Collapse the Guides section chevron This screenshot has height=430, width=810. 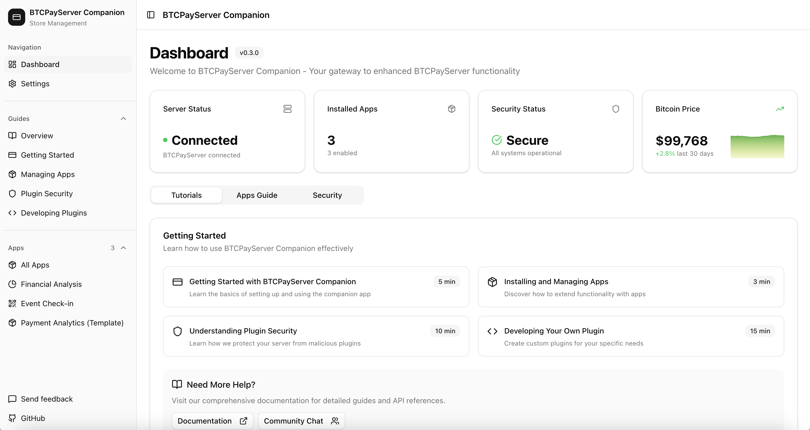point(123,118)
